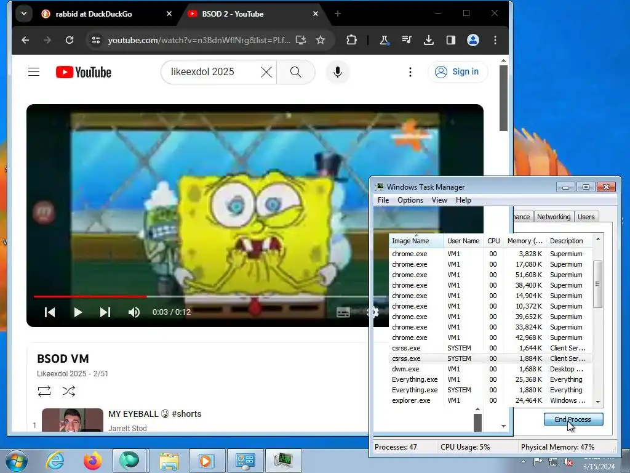
Task: Sort processes by Image Name column
Action: [417, 241]
